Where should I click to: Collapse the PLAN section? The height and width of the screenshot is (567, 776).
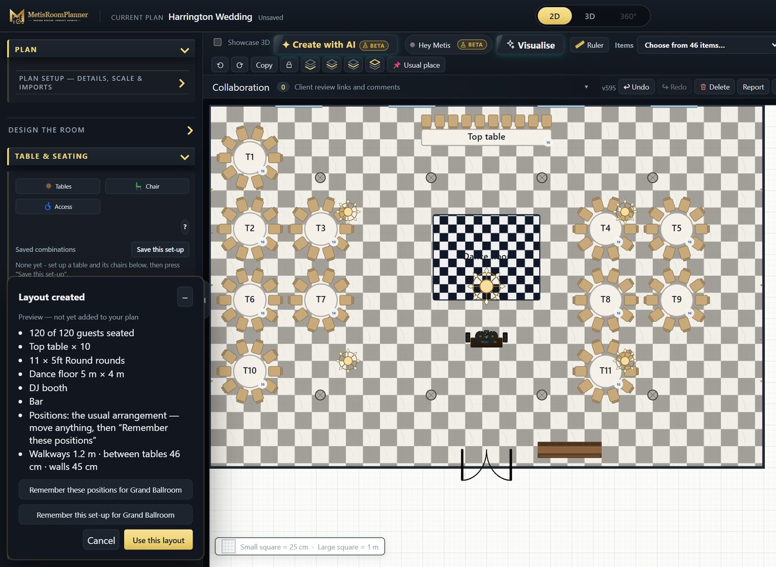click(185, 50)
